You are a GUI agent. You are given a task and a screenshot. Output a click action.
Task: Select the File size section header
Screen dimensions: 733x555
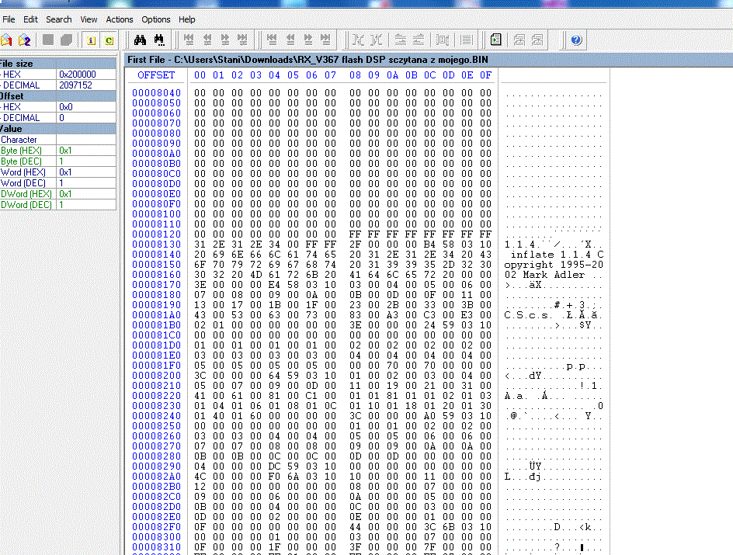[x=58, y=63]
